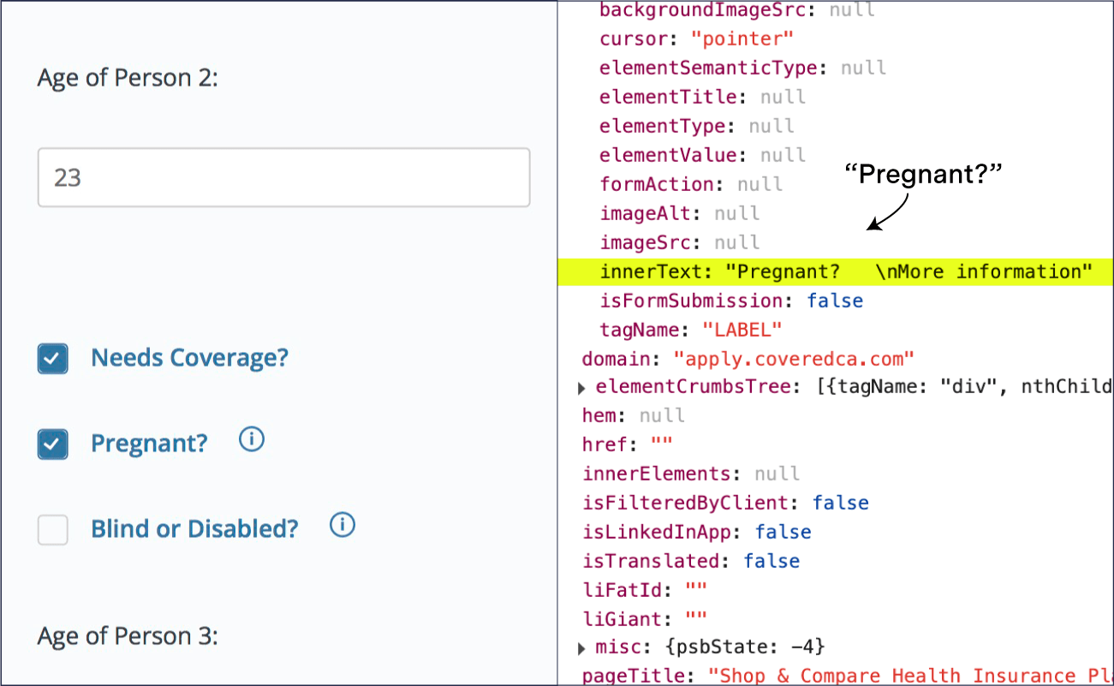Click the info icon beside Blind or Disabled?
The image size is (1114, 686).
pyautogui.click(x=342, y=526)
